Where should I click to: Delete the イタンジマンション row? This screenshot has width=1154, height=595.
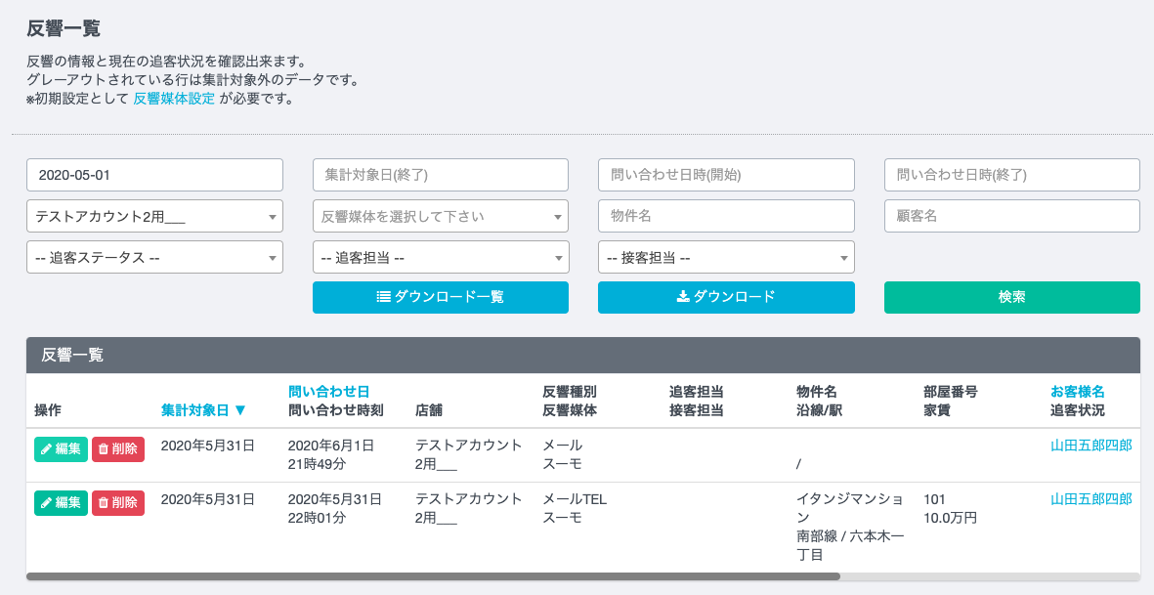click(118, 503)
